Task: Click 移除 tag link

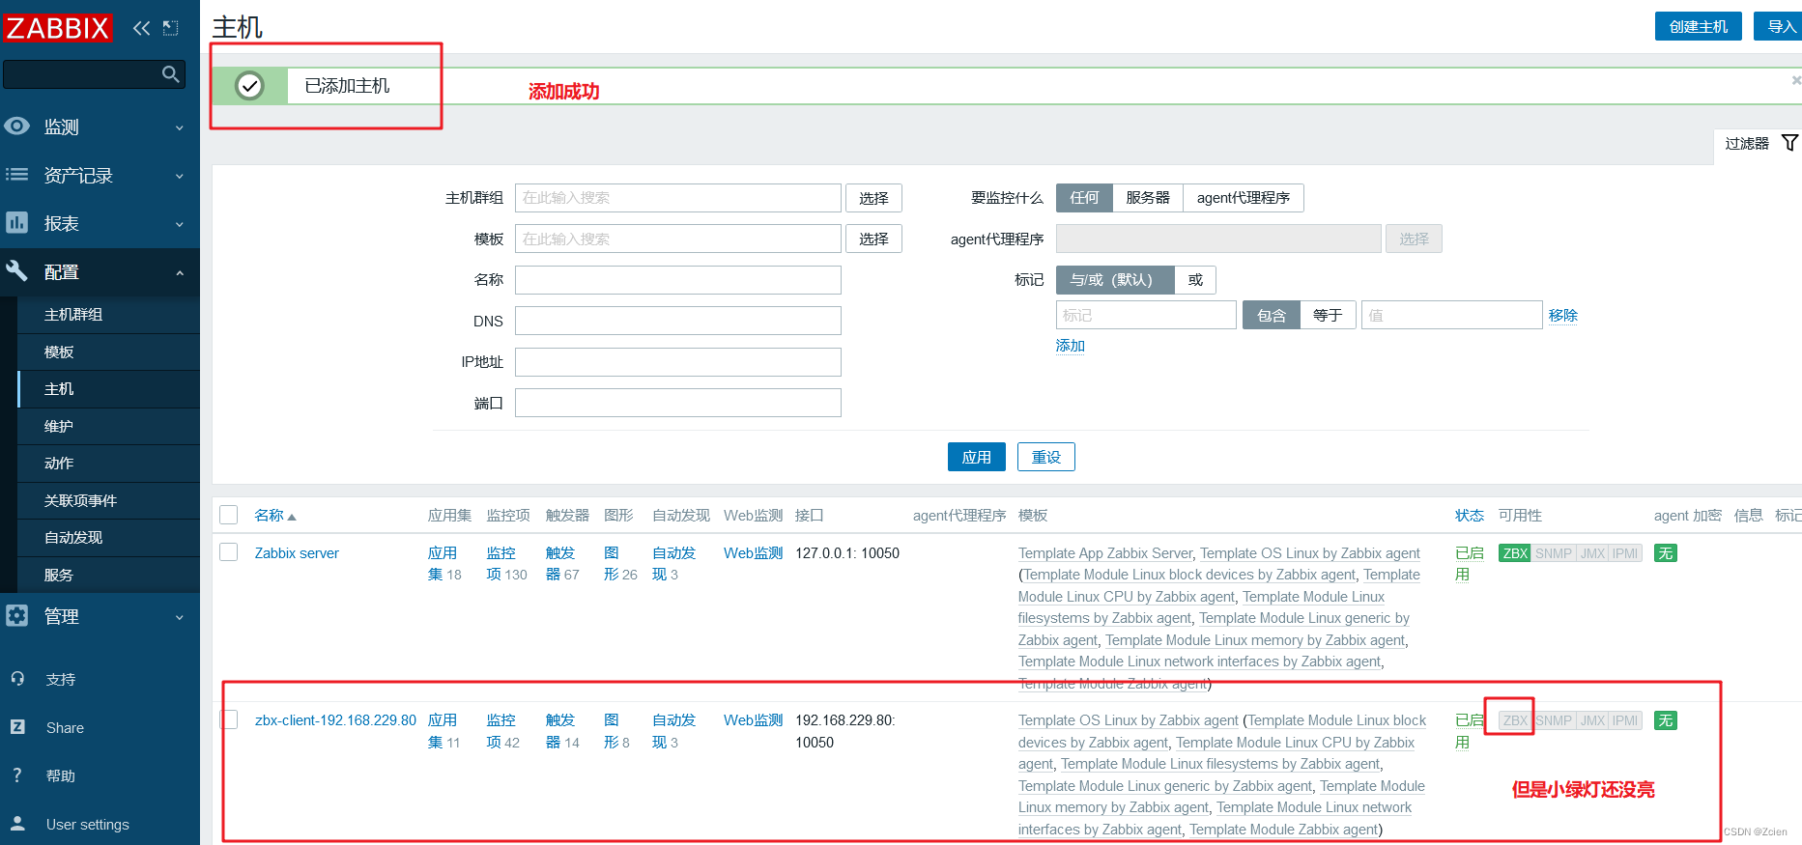Action: click(x=1563, y=316)
